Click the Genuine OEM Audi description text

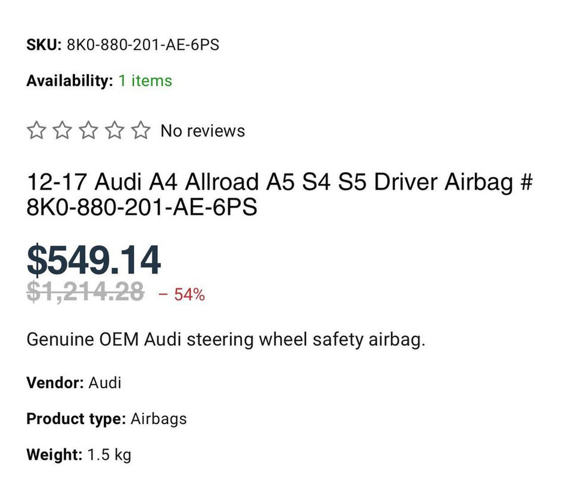[x=226, y=340]
